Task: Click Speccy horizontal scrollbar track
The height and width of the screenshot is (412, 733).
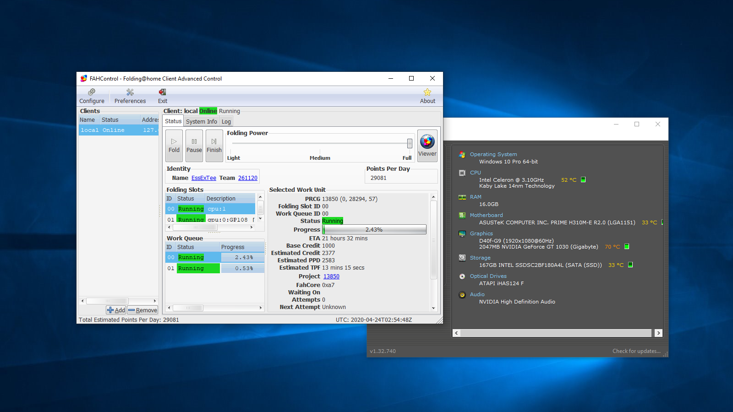Action: (x=556, y=333)
